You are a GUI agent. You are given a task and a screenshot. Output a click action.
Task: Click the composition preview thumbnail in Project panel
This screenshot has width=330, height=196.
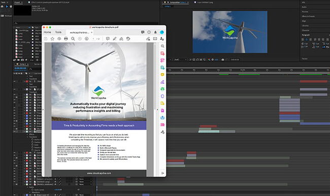pos(22,10)
